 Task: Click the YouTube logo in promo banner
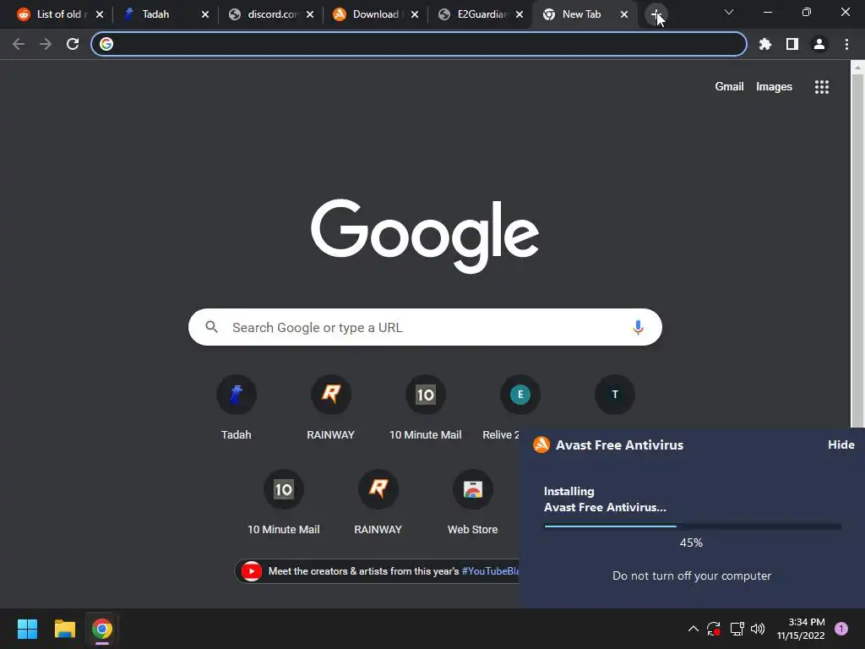252,571
